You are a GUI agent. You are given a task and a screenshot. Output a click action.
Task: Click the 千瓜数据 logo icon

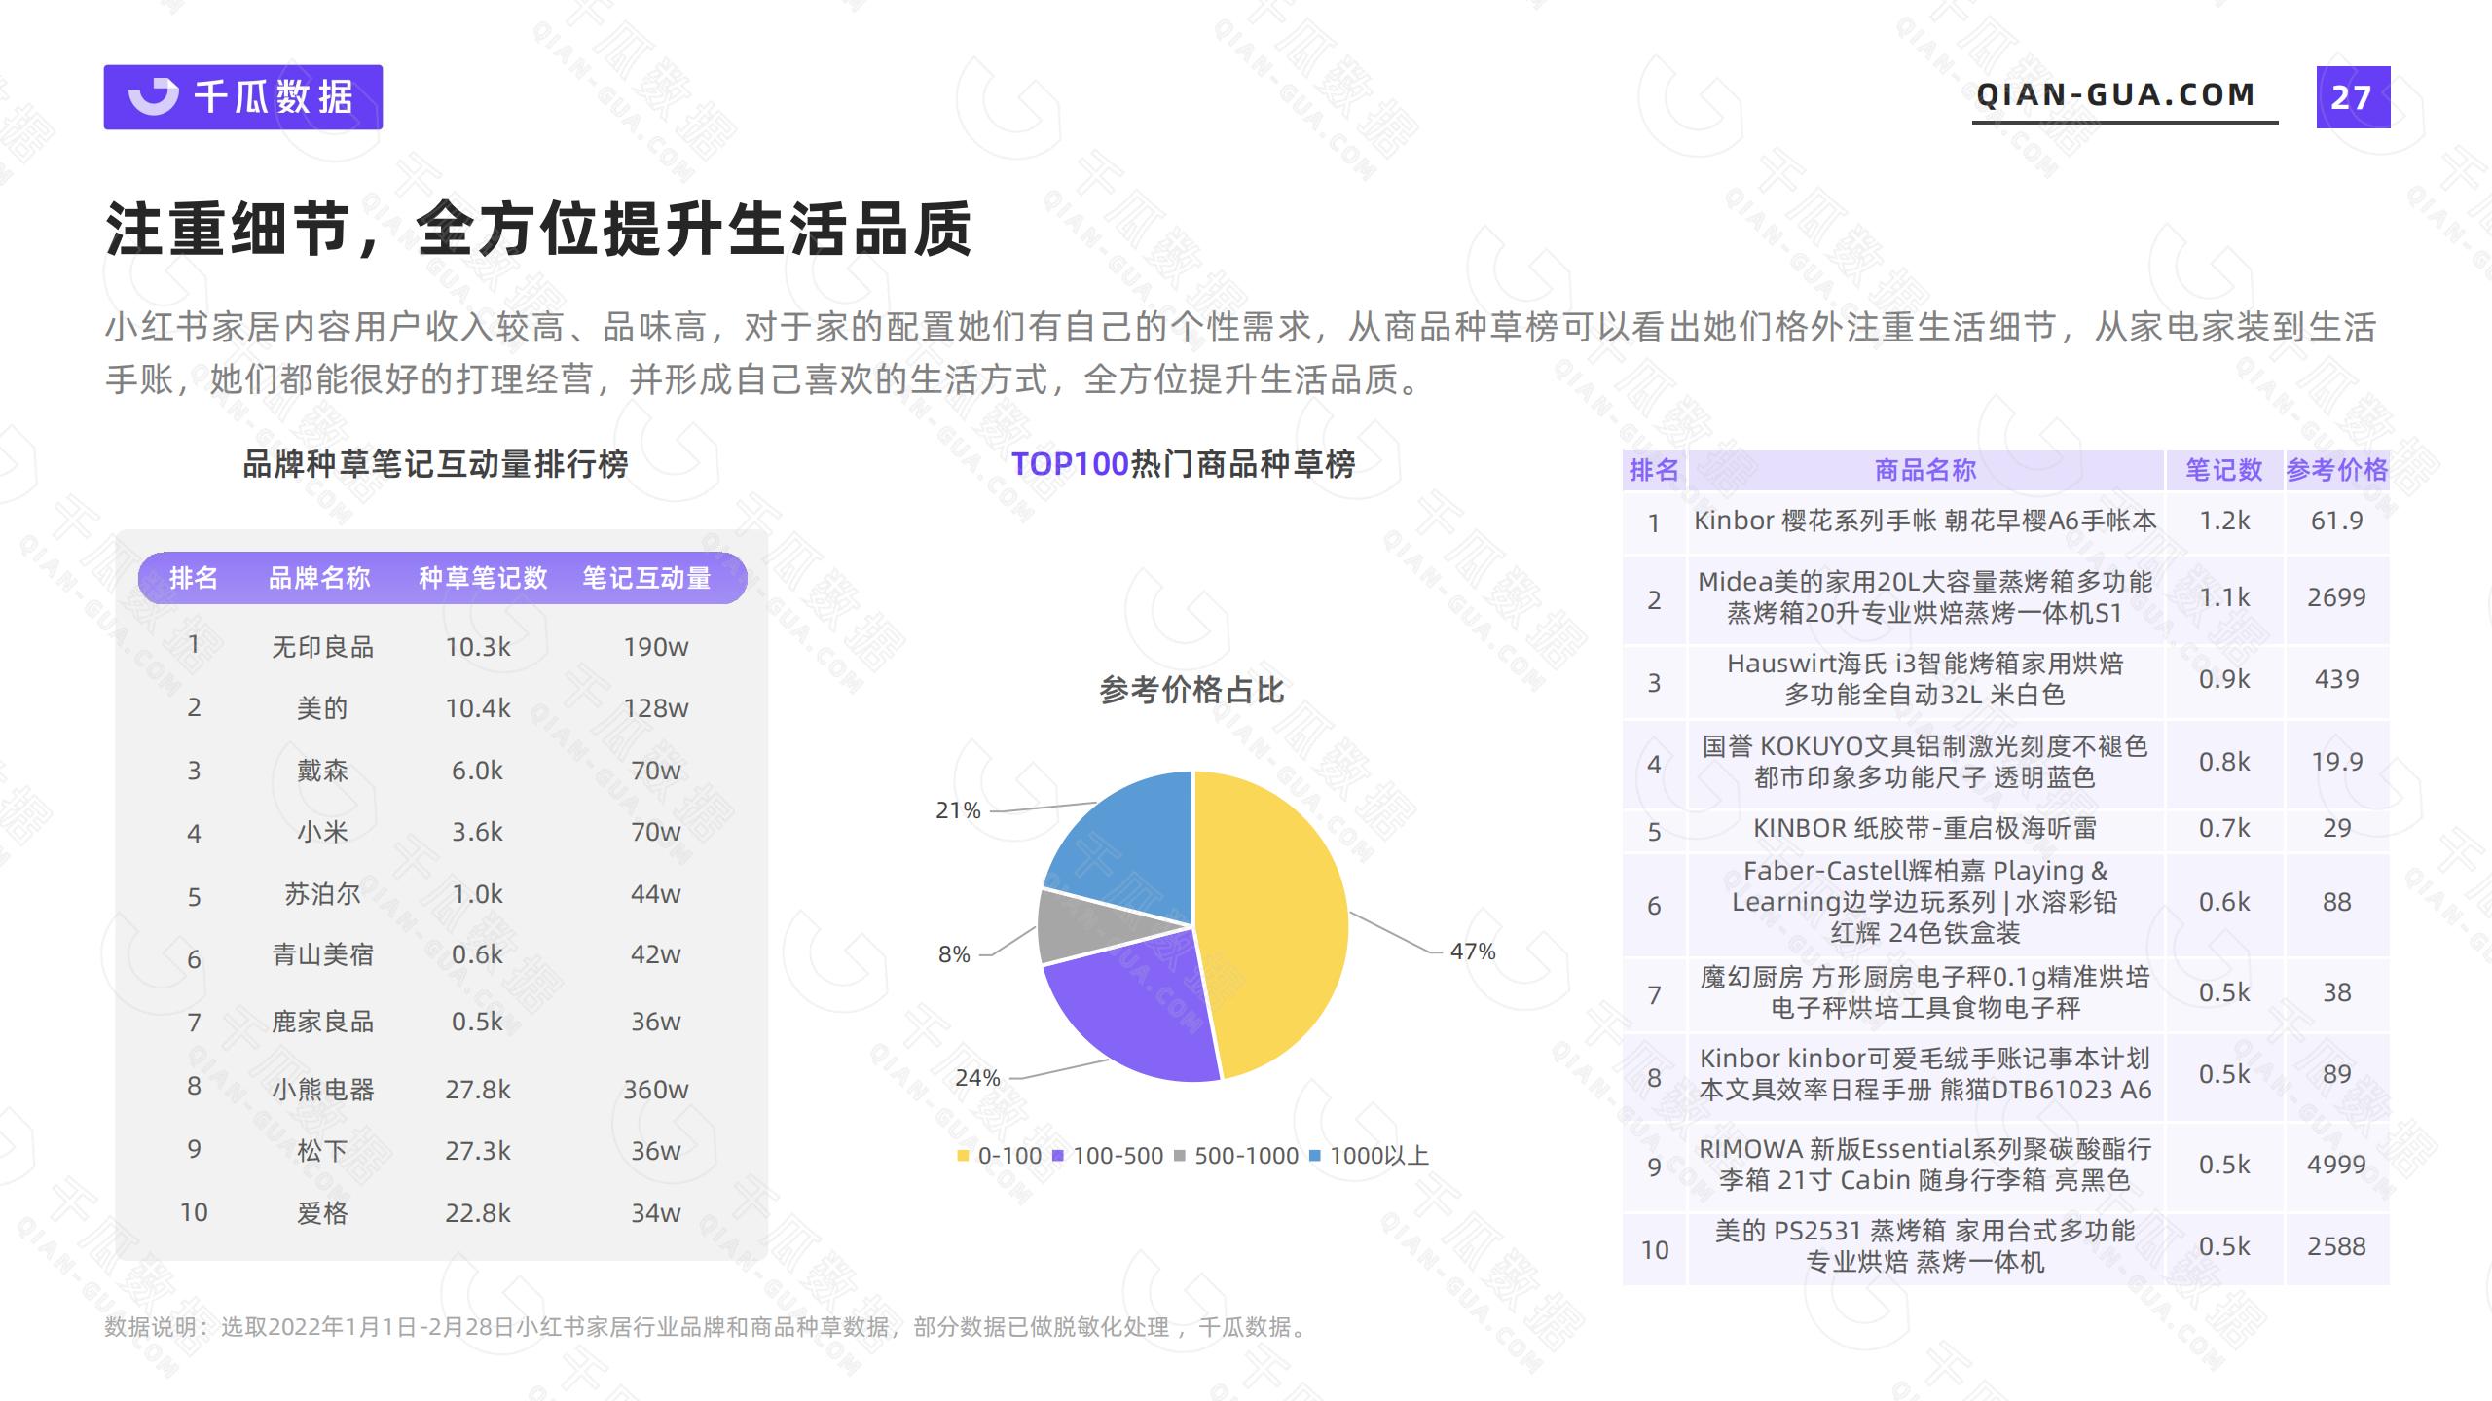154,96
